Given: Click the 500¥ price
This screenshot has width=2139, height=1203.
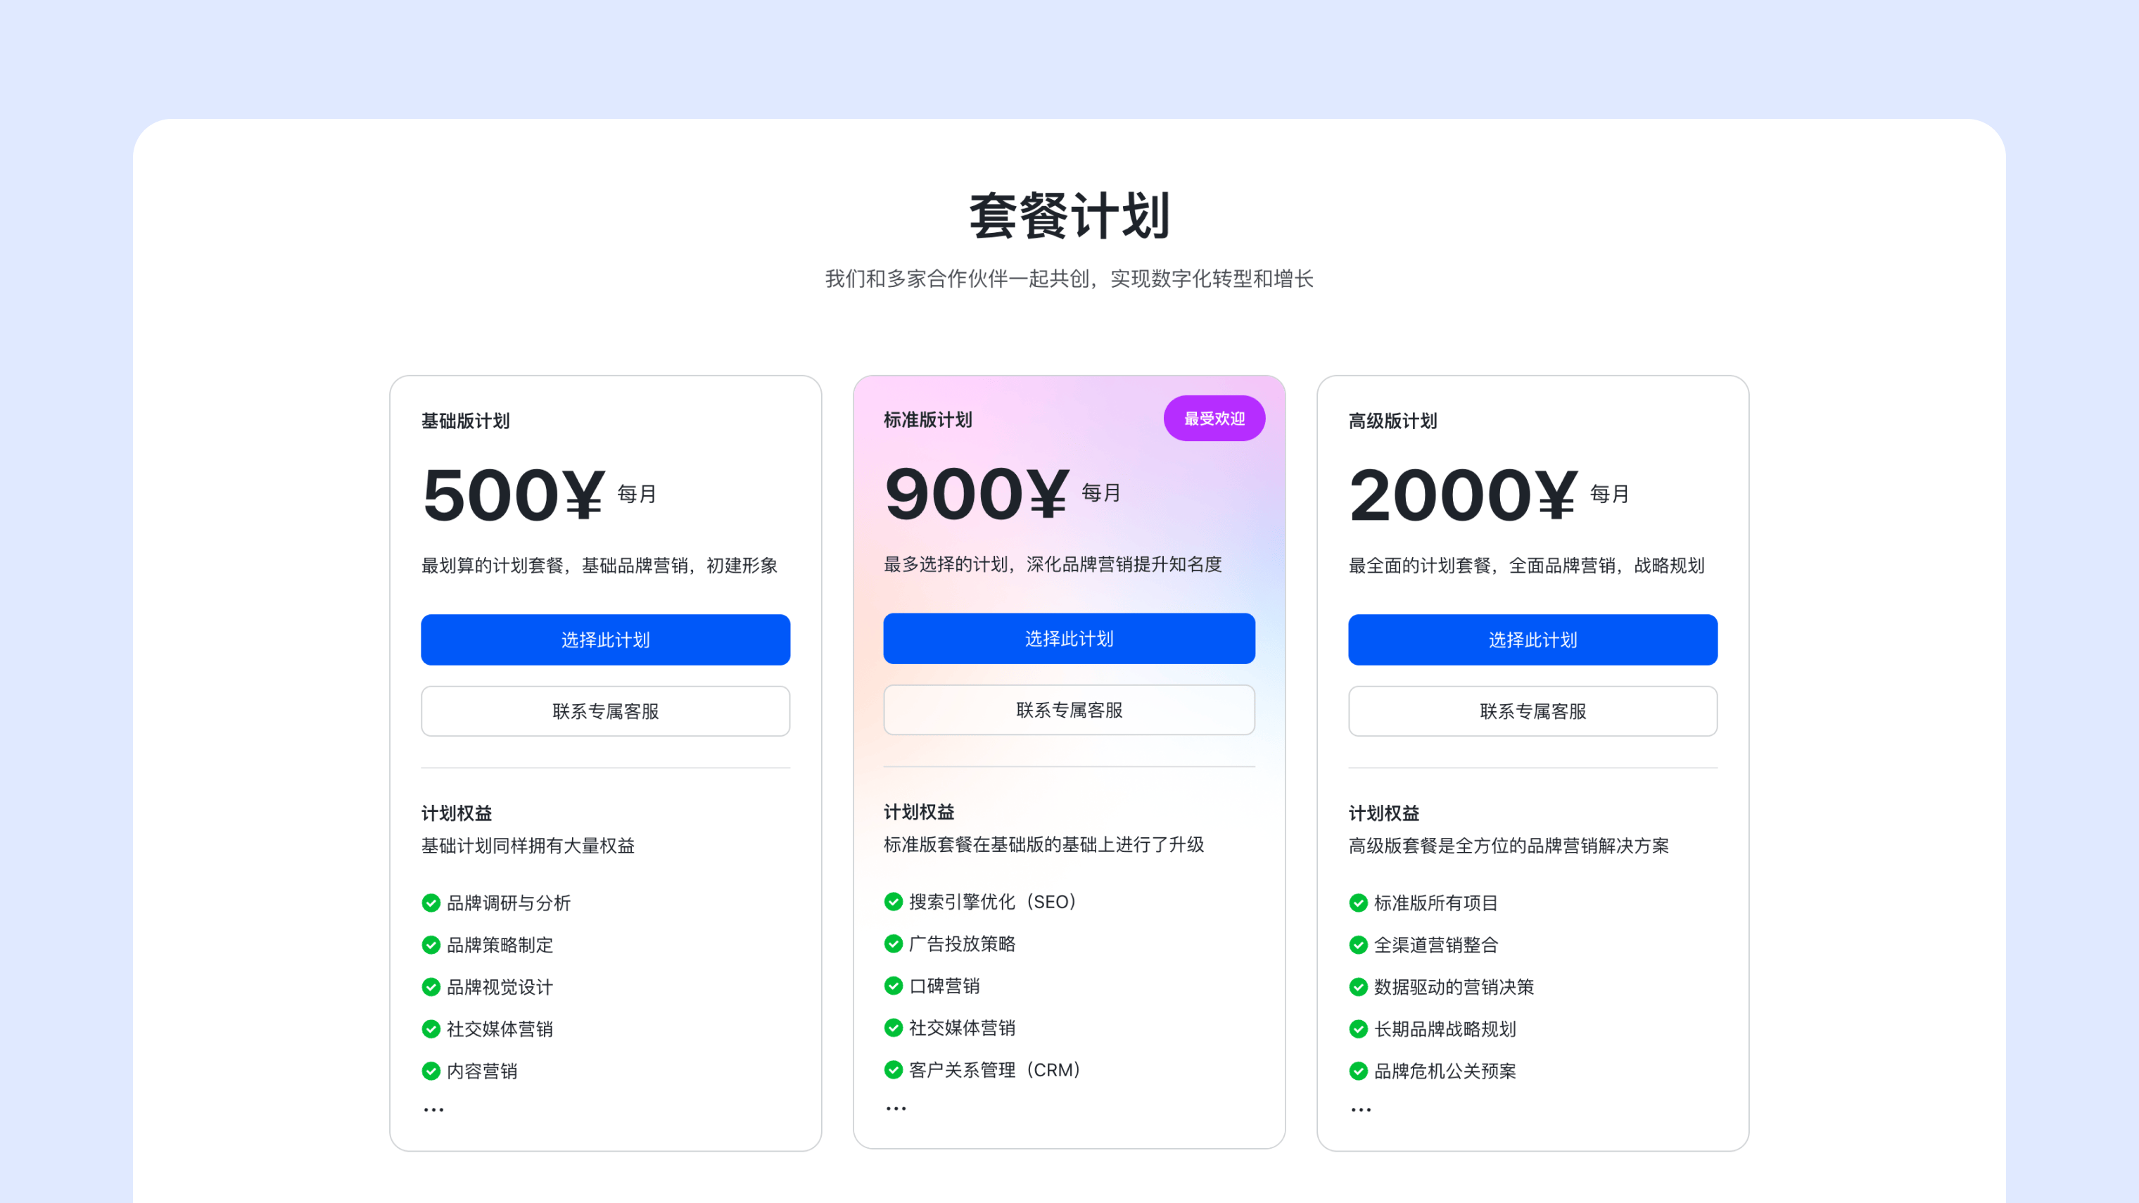Looking at the screenshot, I should click(514, 495).
